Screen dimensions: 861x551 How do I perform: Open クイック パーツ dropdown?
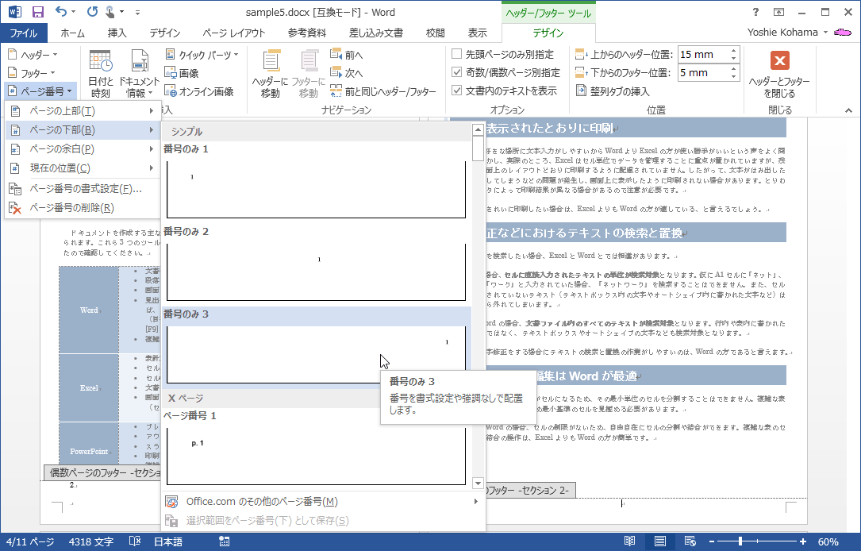pos(202,55)
